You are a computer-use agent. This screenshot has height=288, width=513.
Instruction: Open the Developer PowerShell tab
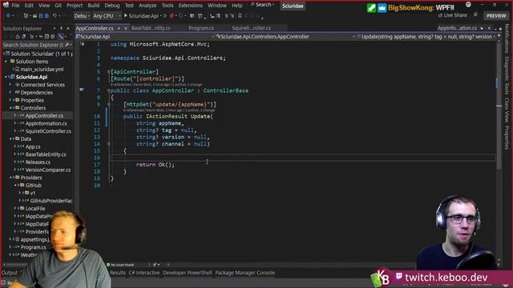click(188, 273)
